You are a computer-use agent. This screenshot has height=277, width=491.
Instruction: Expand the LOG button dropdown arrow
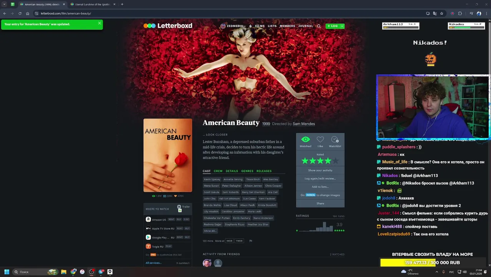click(x=342, y=26)
